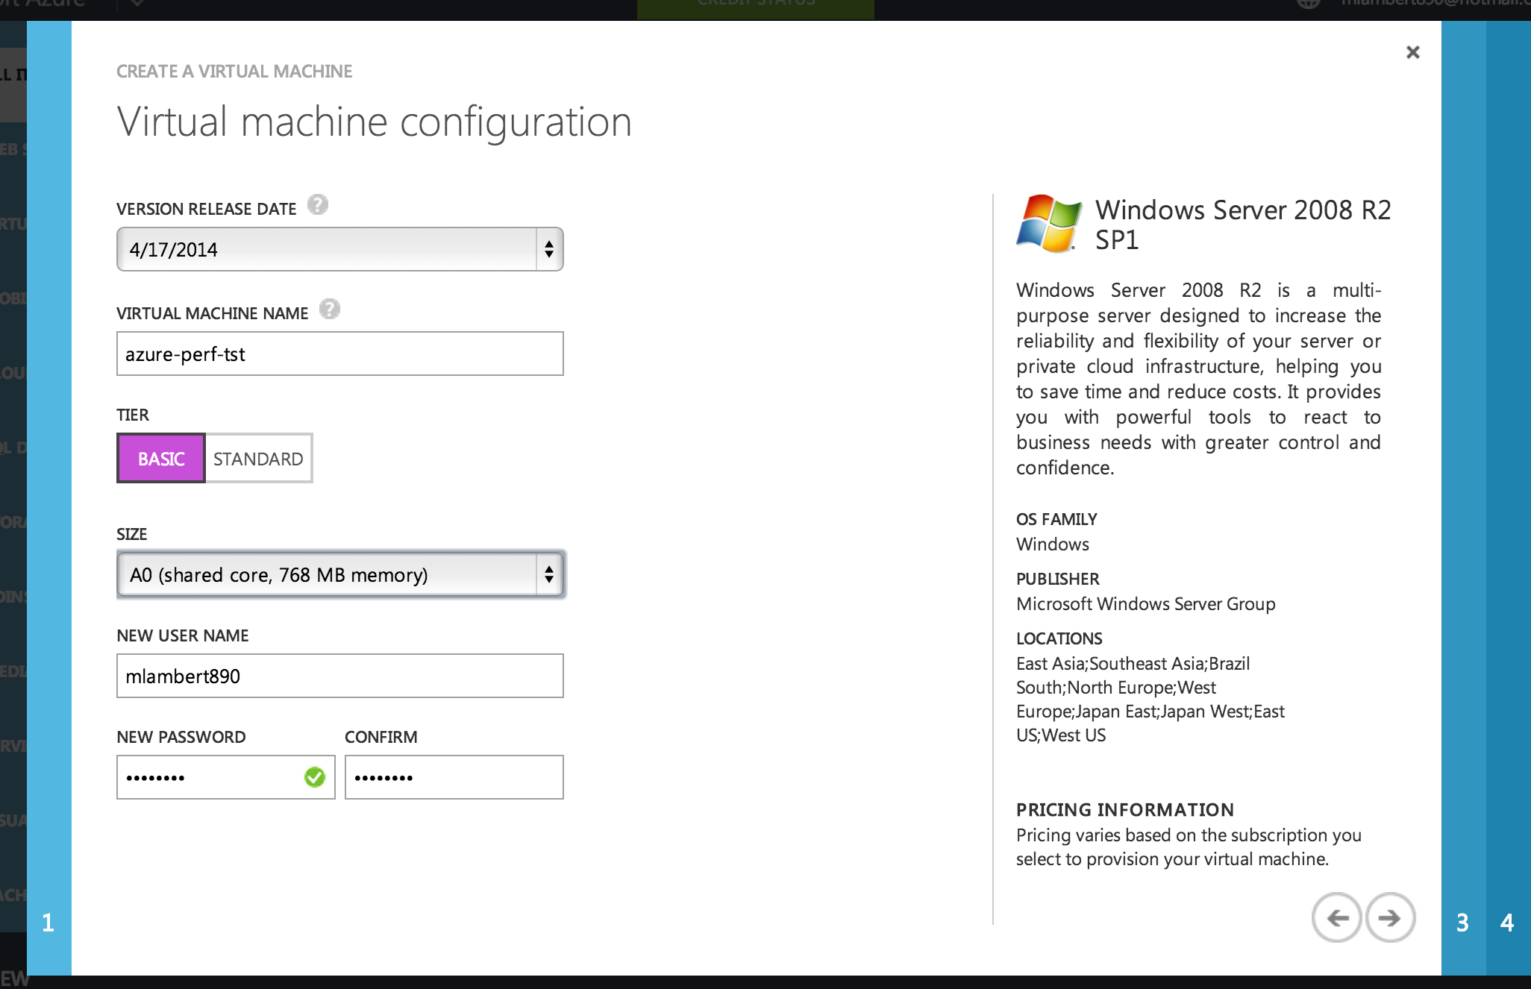Go to next wizard page arrow

1389,917
